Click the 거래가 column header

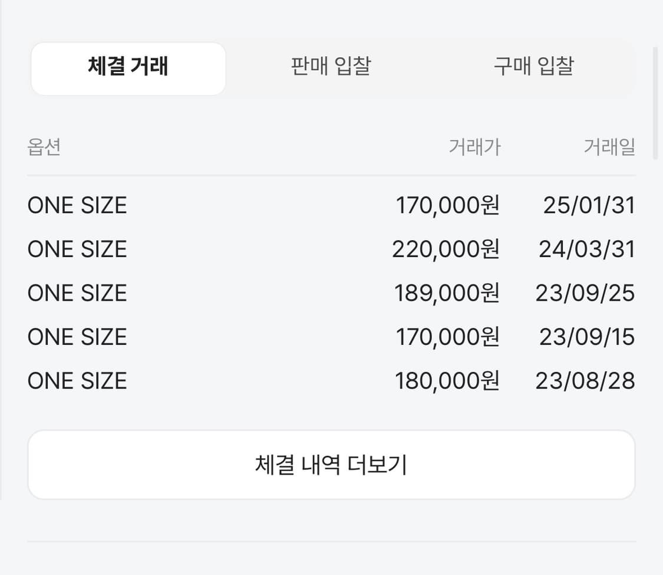click(x=474, y=147)
